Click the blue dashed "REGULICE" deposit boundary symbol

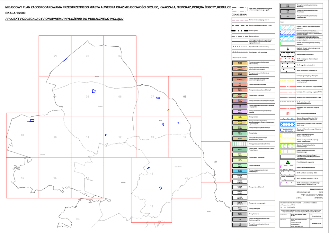click(x=288, y=130)
